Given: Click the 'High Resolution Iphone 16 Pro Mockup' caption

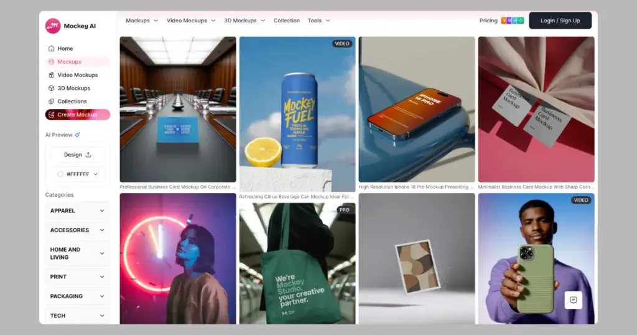Looking at the screenshot, I should click(x=416, y=187).
